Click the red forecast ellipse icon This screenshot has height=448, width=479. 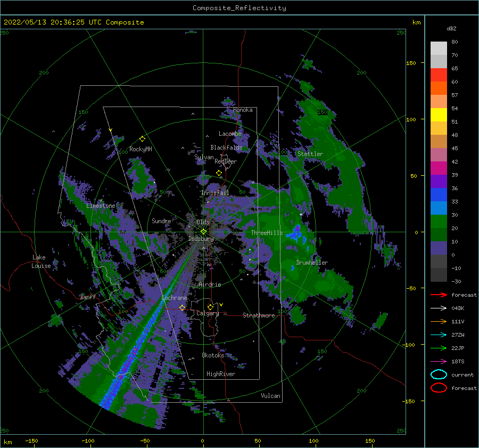point(439,388)
